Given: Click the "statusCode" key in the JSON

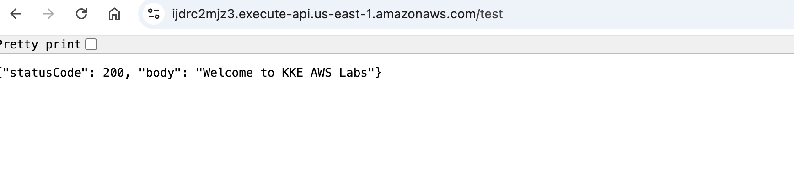Looking at the screenshot, I should click(45, 73).
